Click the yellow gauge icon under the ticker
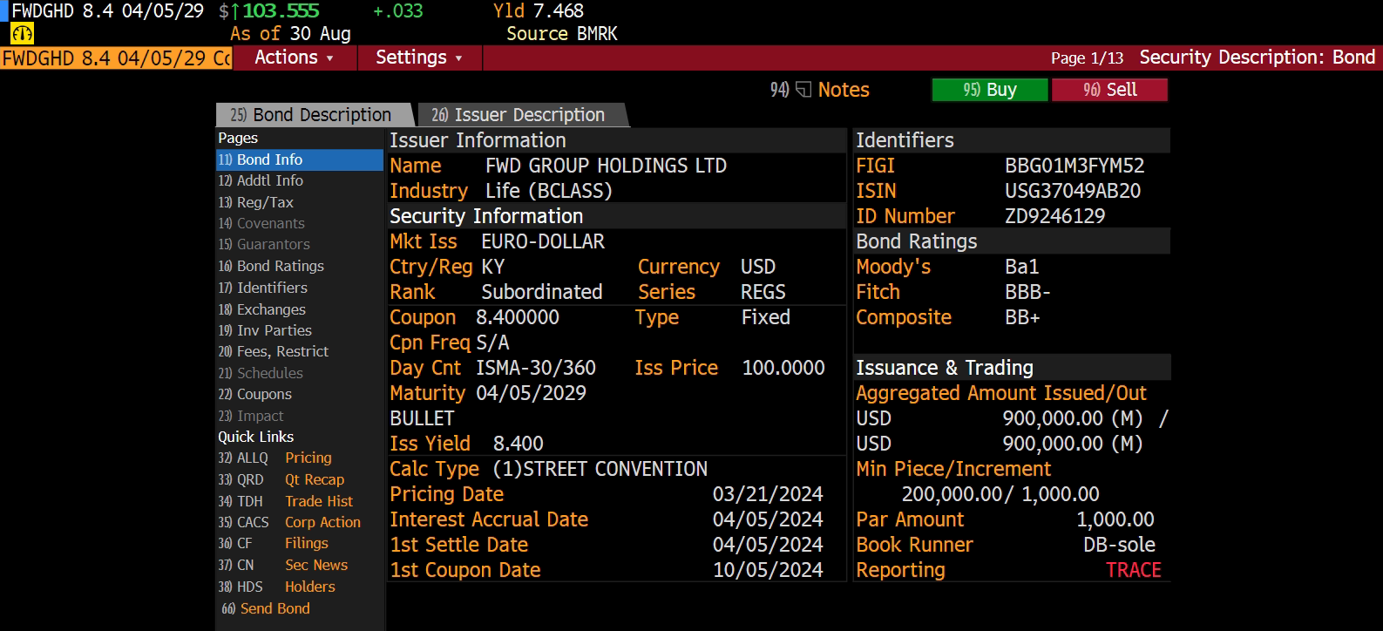 coord(22,34)
